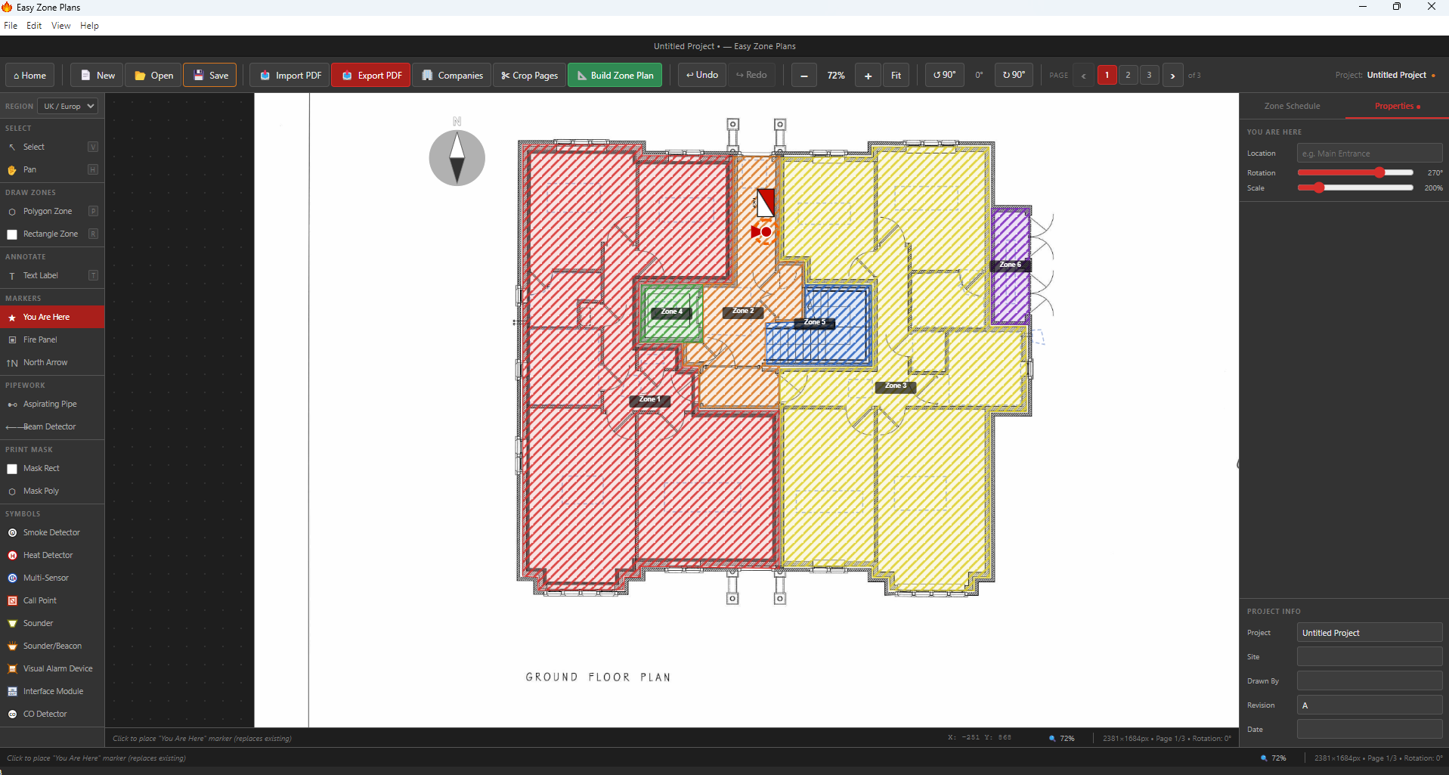The height and width of the screenshot is (775, 1449).
Task: Click the fire panel symbol on the plan
Action: click(766, 203)
